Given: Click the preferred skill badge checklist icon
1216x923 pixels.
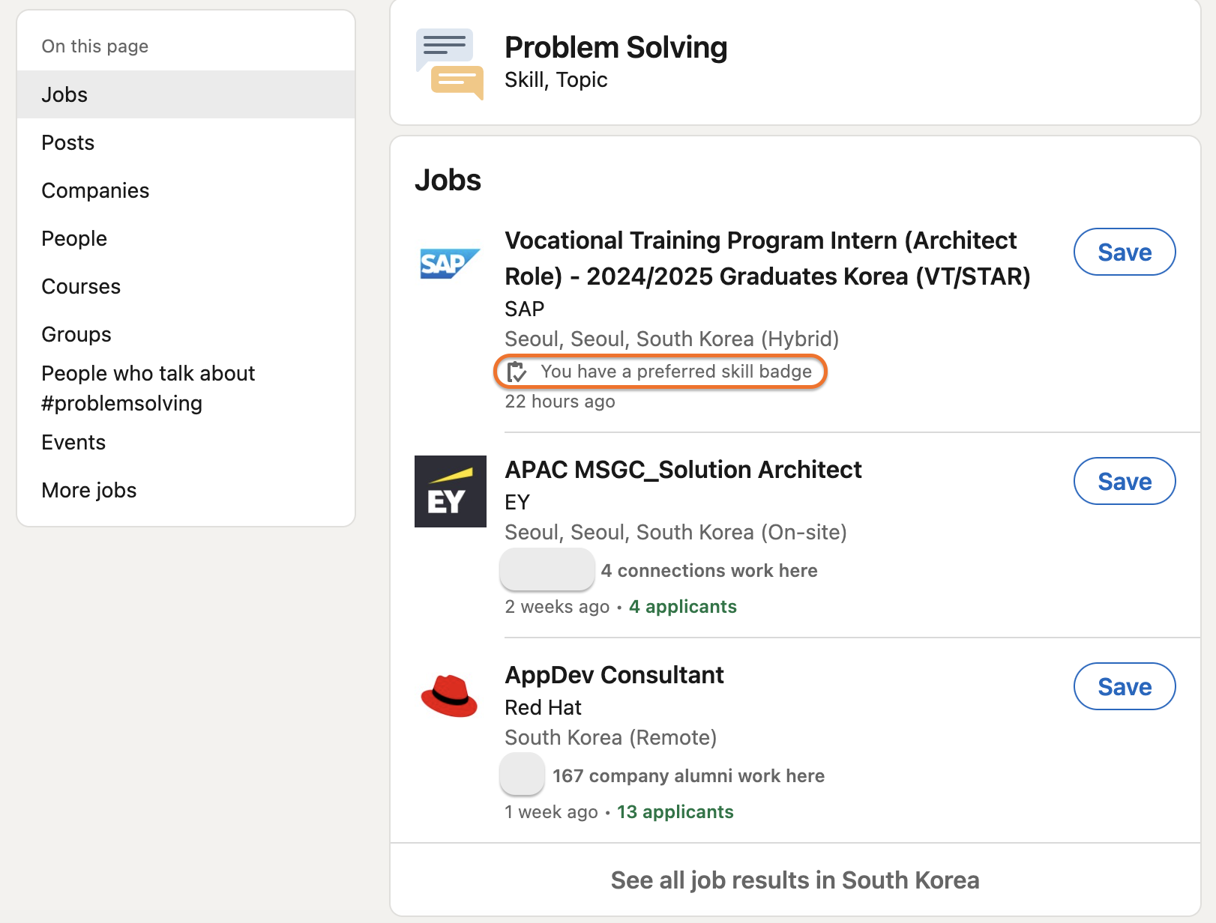Looking at the screenshot, I should 517,372.
